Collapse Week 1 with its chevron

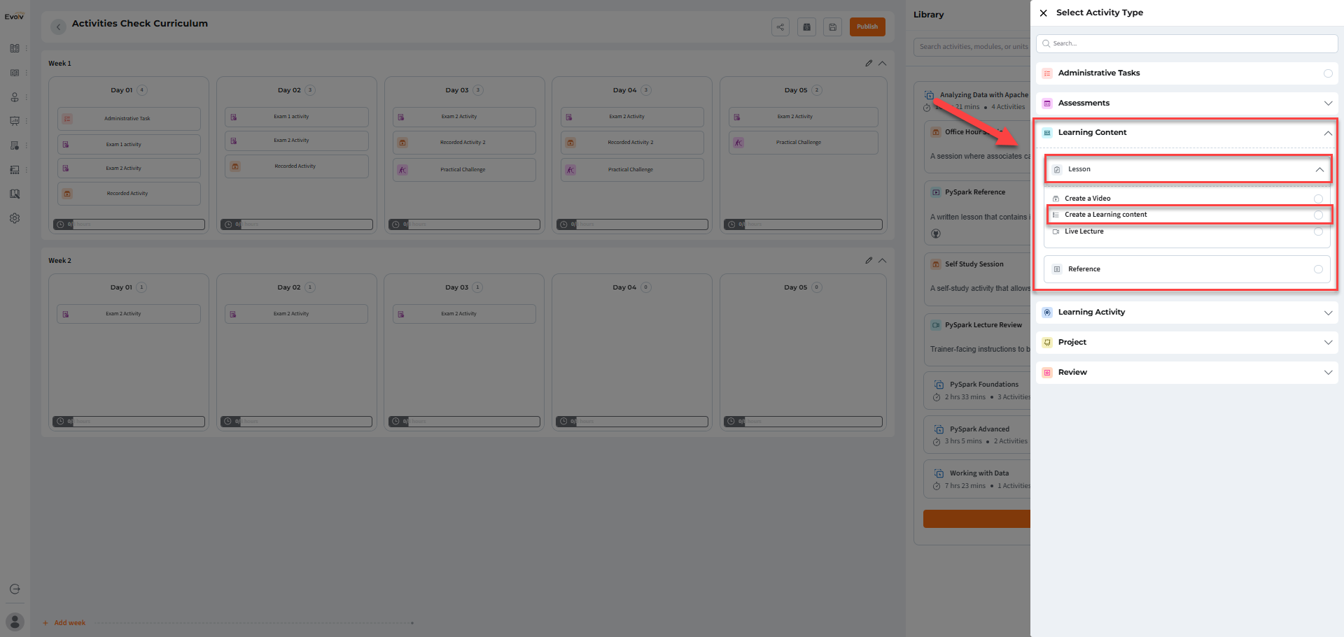click(882, 63)
